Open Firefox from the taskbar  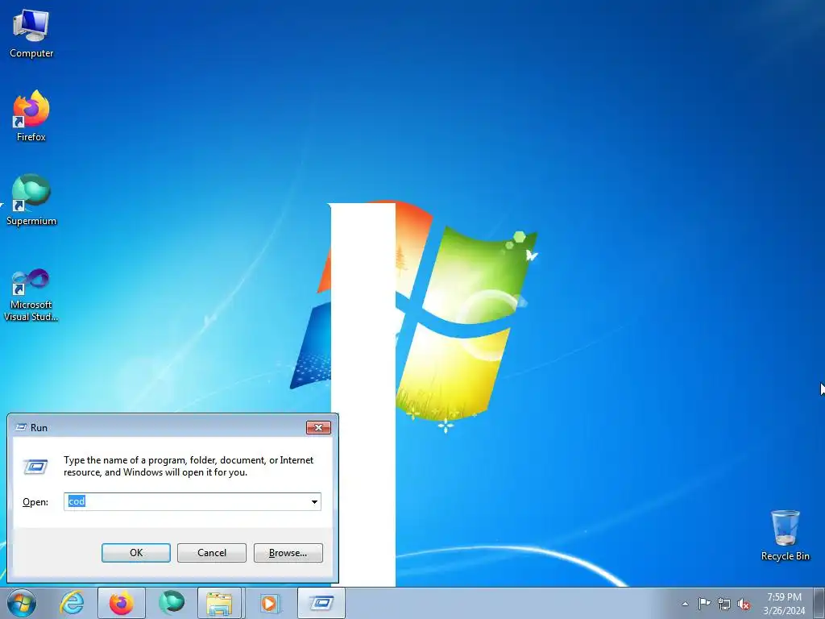click(122, 603)
